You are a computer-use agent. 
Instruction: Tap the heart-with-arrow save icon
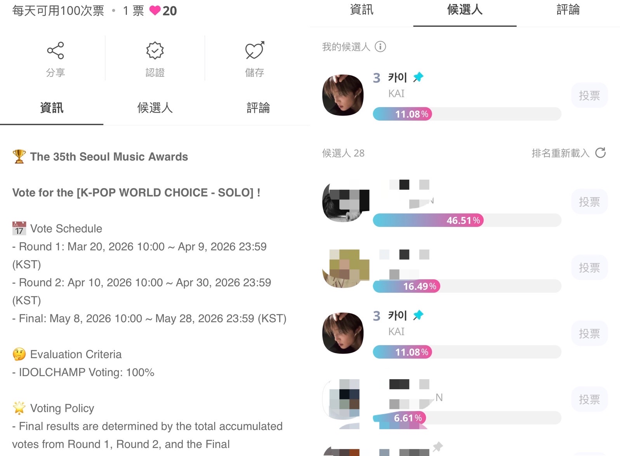(255, 50)
